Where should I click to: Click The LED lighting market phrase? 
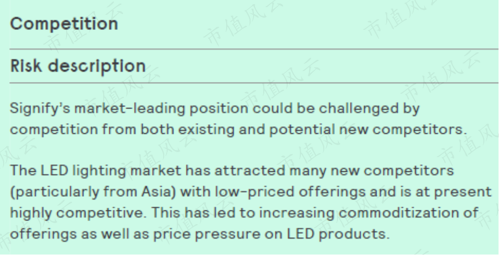coord(96,171)
